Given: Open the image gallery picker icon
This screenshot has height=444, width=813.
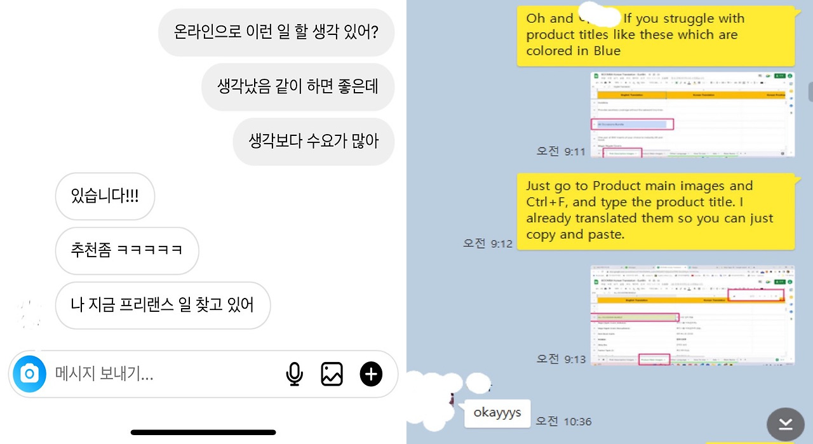Looking at the screenshot, I should click(x=332, y=374).
